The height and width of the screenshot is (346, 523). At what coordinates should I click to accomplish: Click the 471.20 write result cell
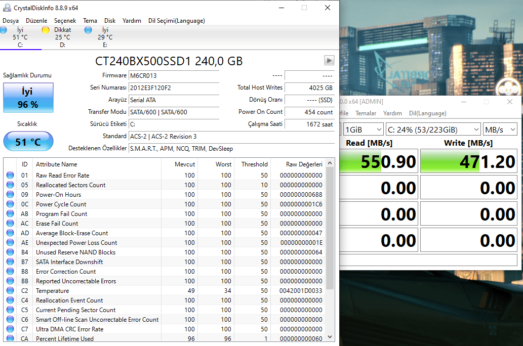coord(469,161)
